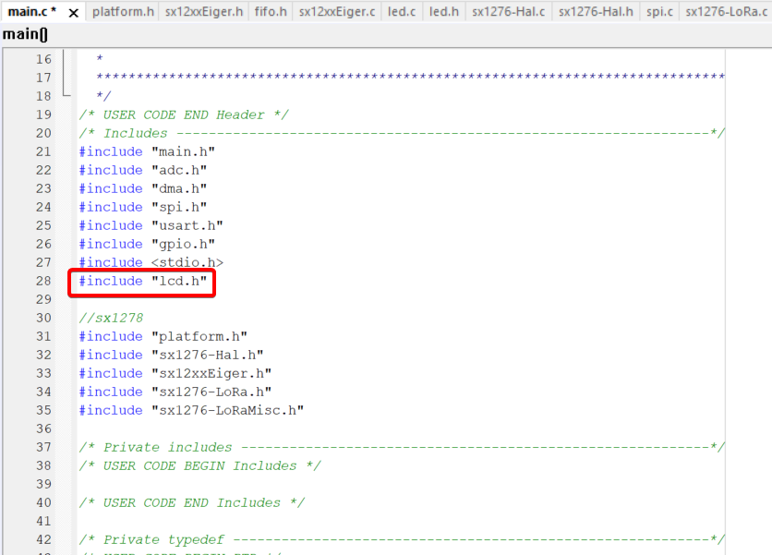Click the <stdio.h> include text

coord(187,262)
